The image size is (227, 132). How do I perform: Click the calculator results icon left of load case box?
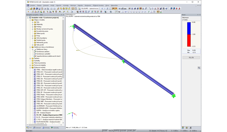(79, 9)
